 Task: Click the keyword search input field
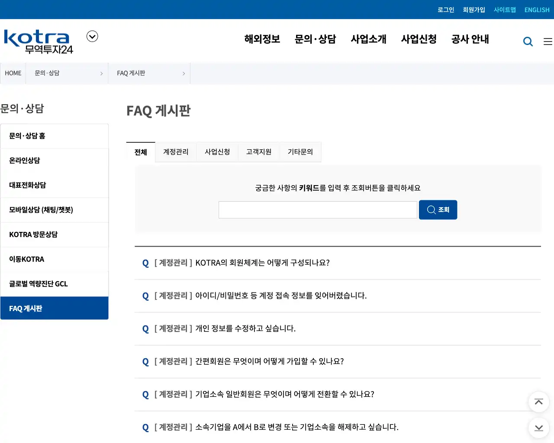[318, 209]
